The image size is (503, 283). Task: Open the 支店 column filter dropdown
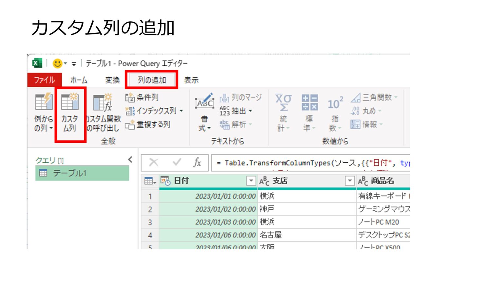[349, 180]
